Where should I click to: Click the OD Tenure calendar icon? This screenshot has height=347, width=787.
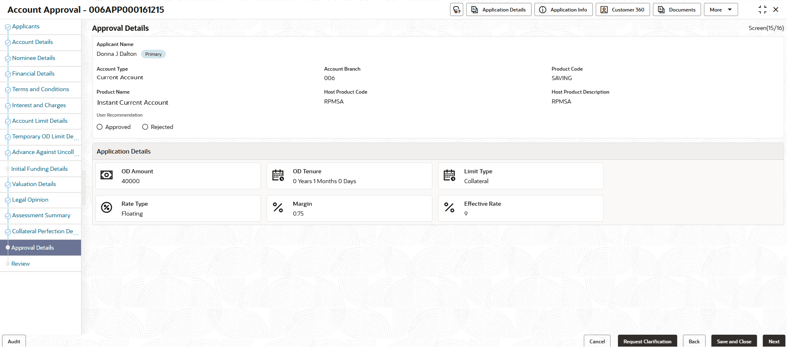(x=278, y=175)
